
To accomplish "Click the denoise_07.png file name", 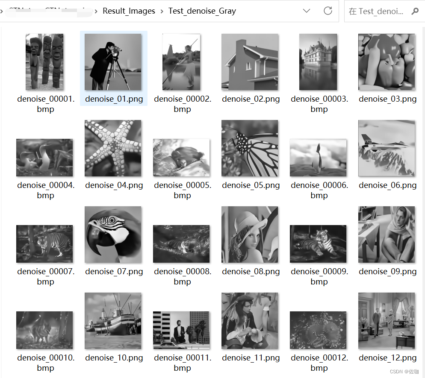I will pyautogui.click(x=114, y=272).
